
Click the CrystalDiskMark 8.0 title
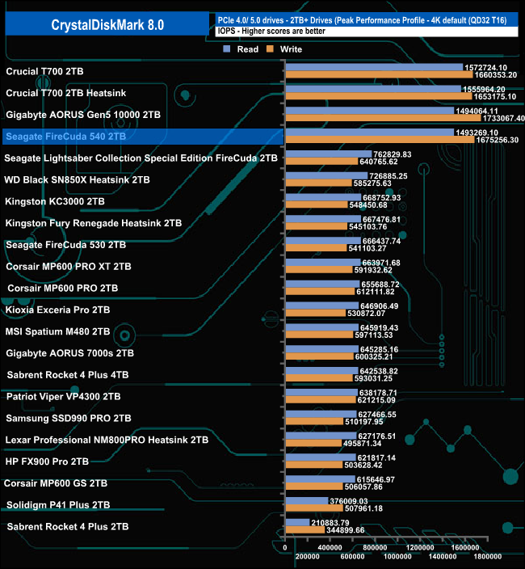pos(107,25)
